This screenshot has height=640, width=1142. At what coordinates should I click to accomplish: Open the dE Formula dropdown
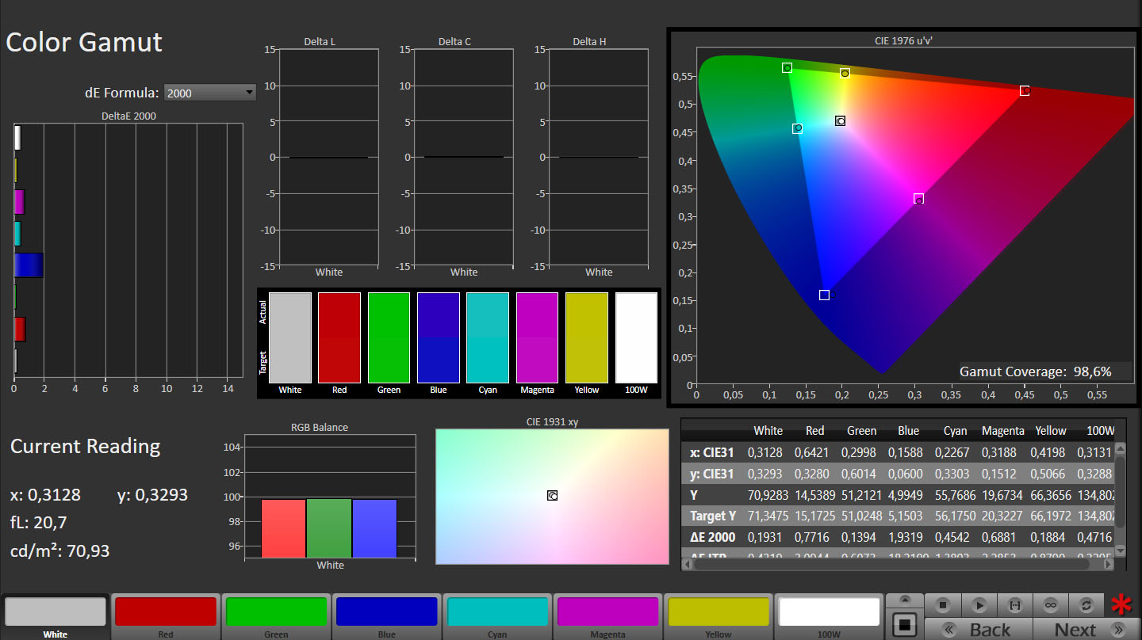pyautogui.click(x=209, y=93)
